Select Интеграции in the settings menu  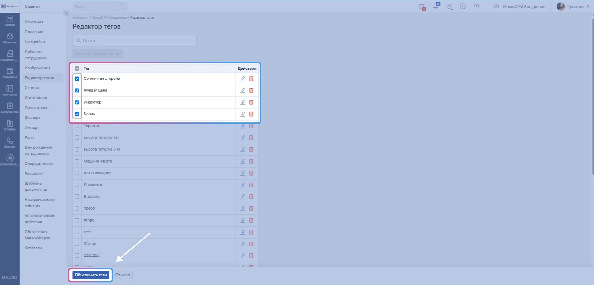pyautogui.click(x=36, y=98)
